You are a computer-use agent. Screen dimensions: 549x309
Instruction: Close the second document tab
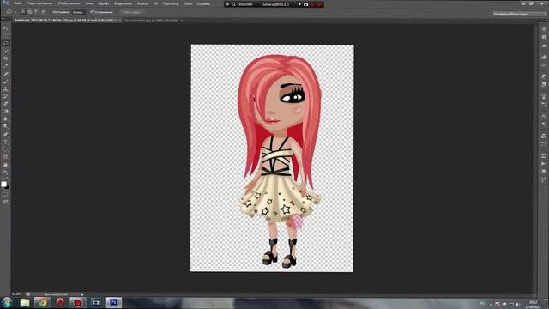[x=181, y=21]
